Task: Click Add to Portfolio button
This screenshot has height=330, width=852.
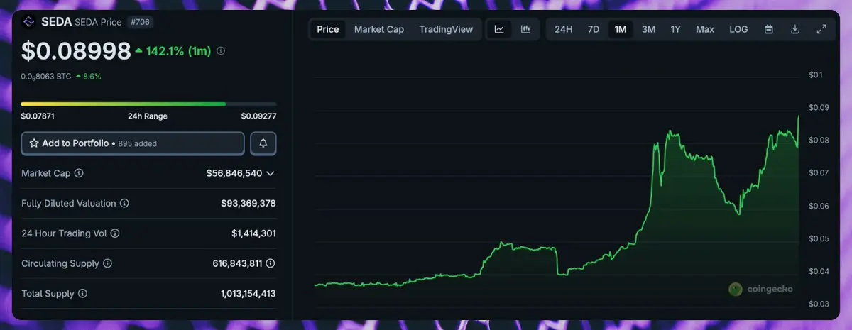Action: coord(133,143)
